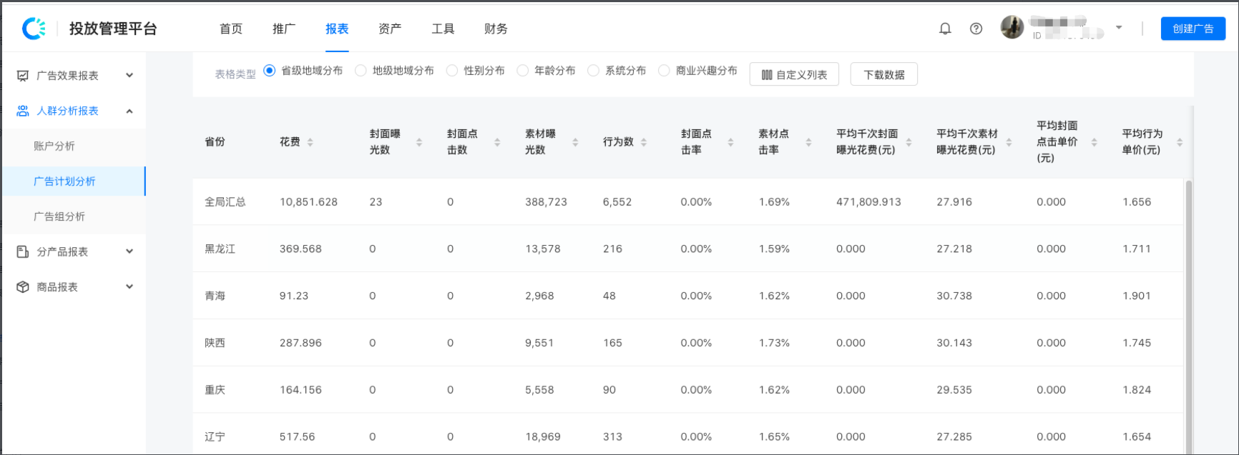
Task: Sort by 平均千次封面曝光花费
Action: coord(909,142)
